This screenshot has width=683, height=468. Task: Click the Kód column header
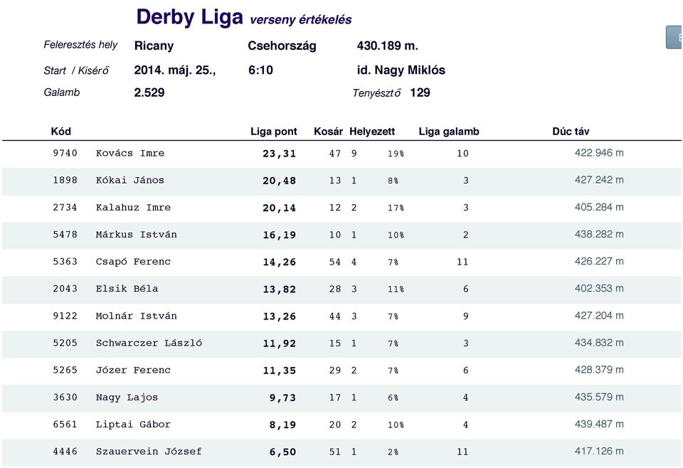(61, 132)
